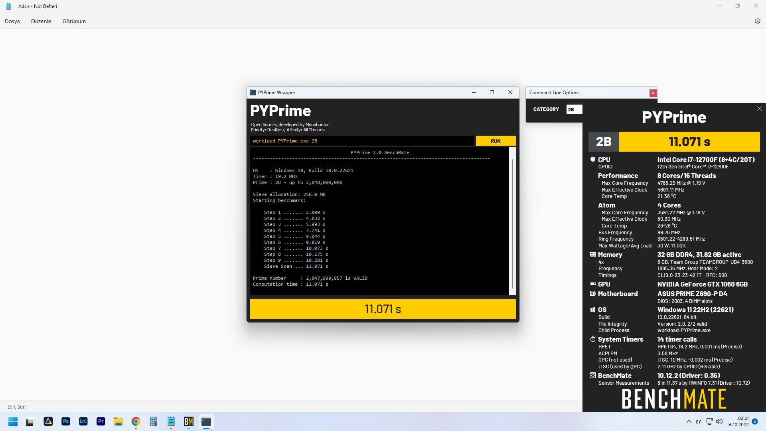Open the taskbar clock and date
This screenshot has width=766, height=431.
tap(739, 421)
